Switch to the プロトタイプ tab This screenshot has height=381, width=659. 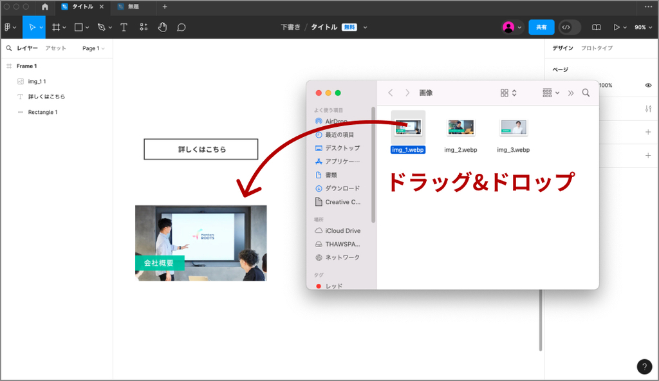(x=597, y=48)
